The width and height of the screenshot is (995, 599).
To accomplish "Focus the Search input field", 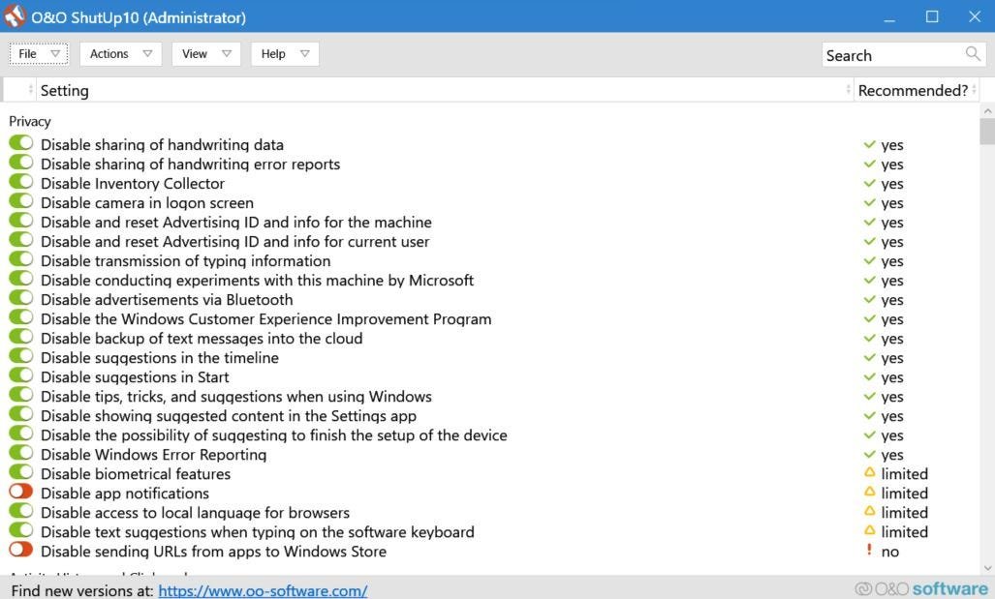I will point(904,55).
